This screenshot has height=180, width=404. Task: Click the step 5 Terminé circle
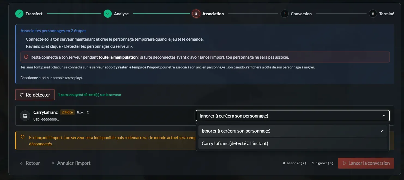tap(373, 14)
